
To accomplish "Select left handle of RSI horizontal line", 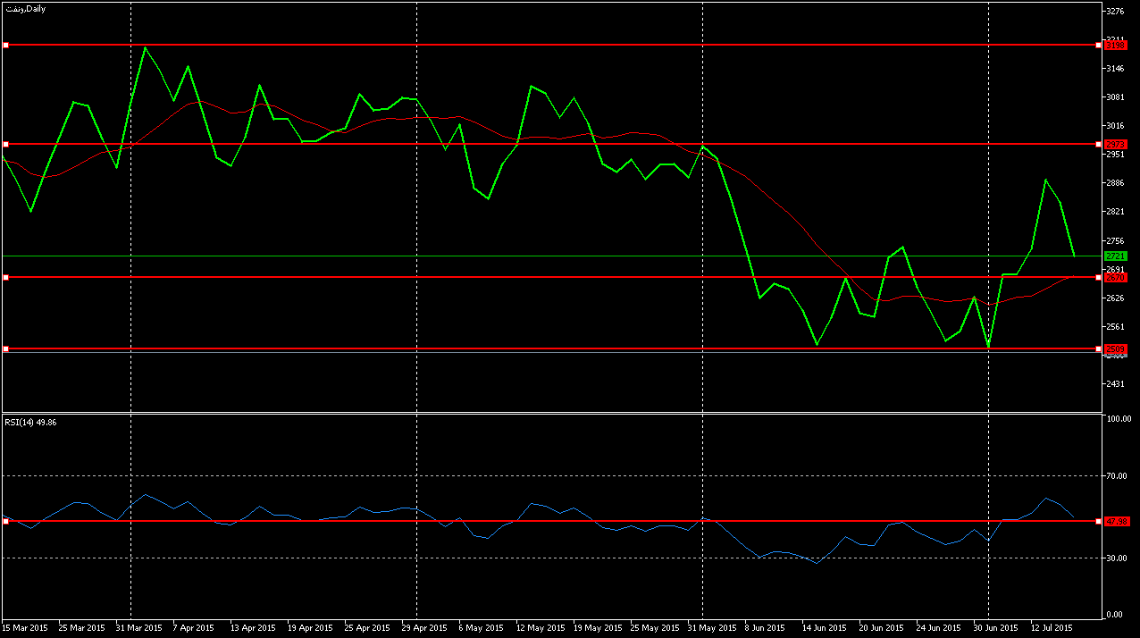I will (5, 521).
